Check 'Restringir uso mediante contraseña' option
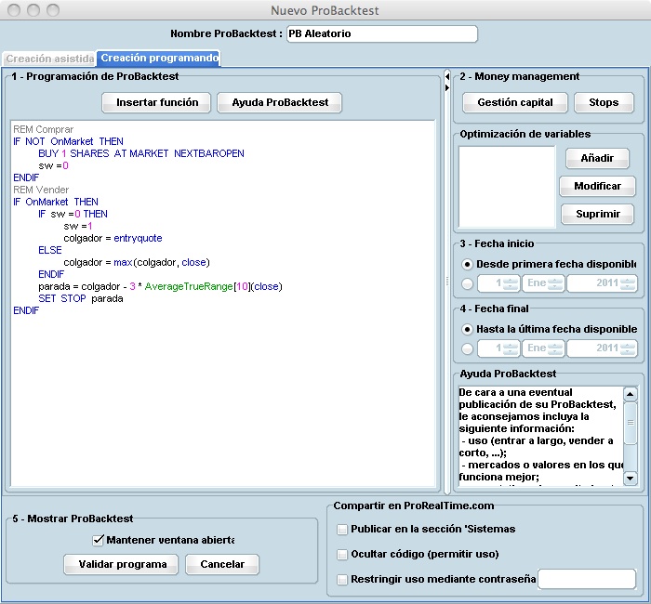Viewport: 651px width, 604px height. tap(342, 579)
